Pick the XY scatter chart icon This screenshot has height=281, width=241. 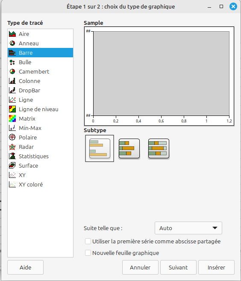point(12,175)
